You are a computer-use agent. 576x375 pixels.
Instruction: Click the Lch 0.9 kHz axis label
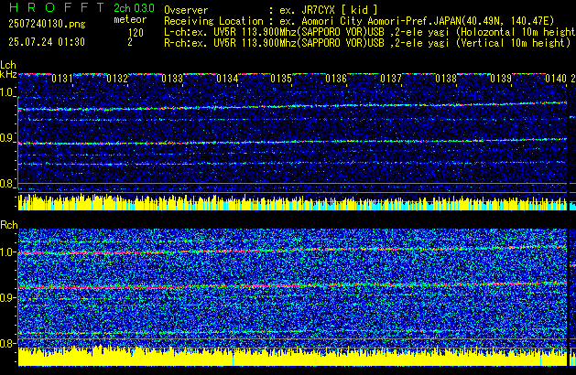(x=7, y=138)
